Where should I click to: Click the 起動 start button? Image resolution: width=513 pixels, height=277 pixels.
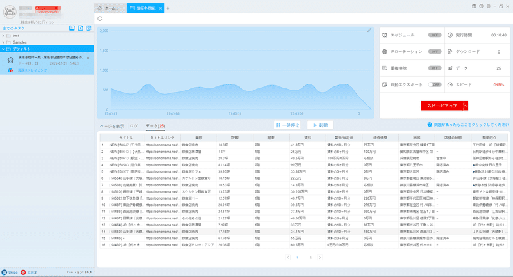320,125
